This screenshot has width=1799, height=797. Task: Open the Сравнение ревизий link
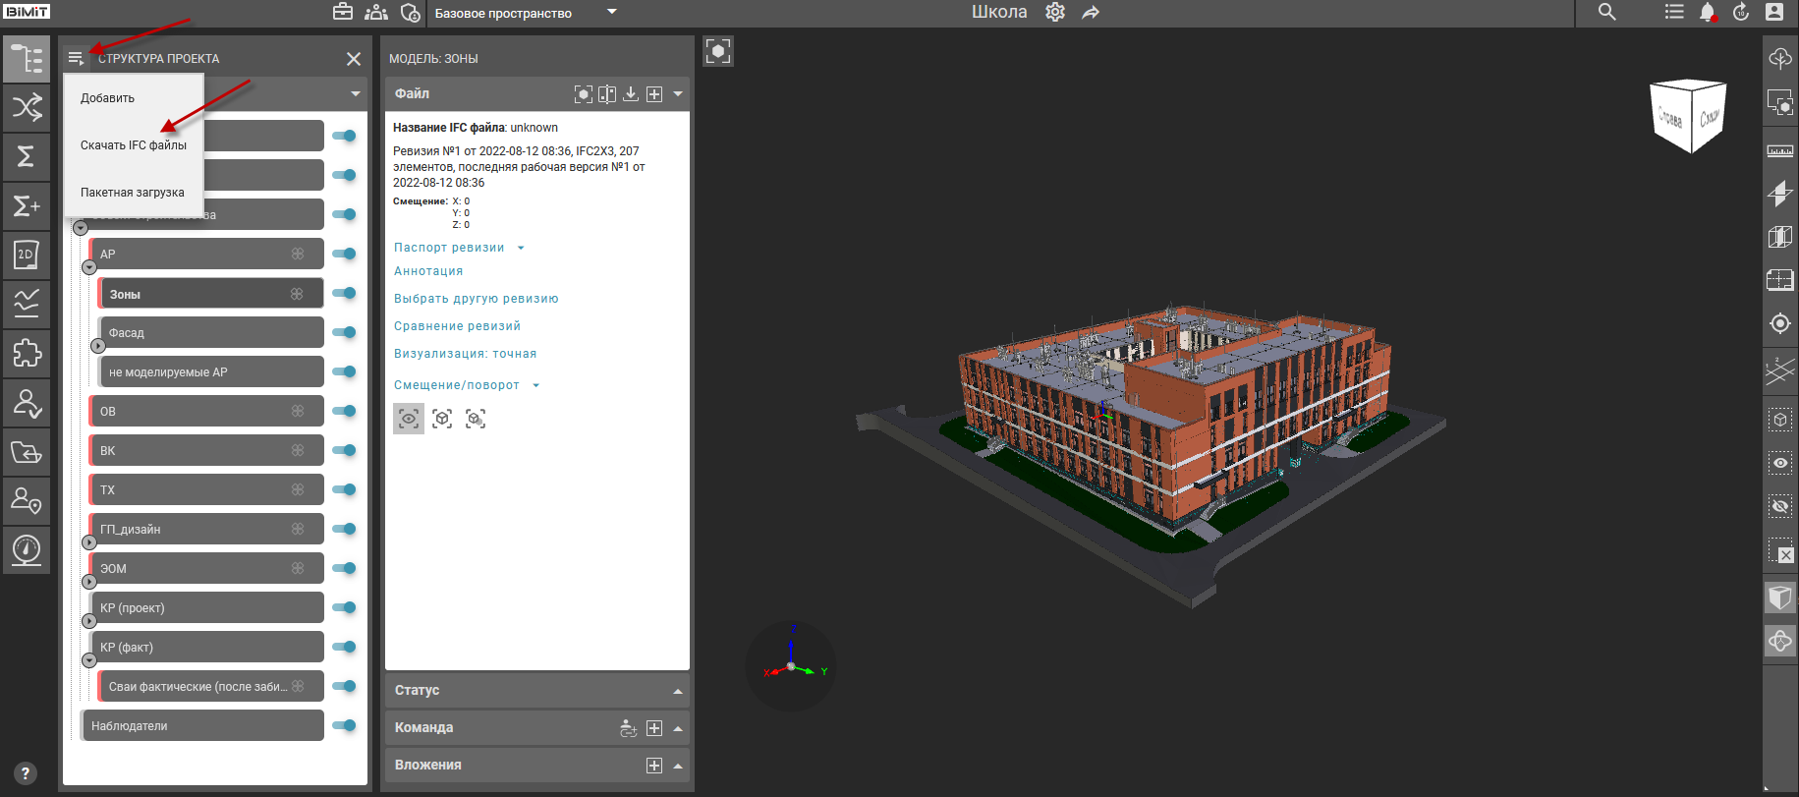point(457,326)
